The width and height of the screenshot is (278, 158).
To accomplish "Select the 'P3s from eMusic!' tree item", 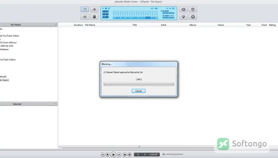I will pos(8,42).
